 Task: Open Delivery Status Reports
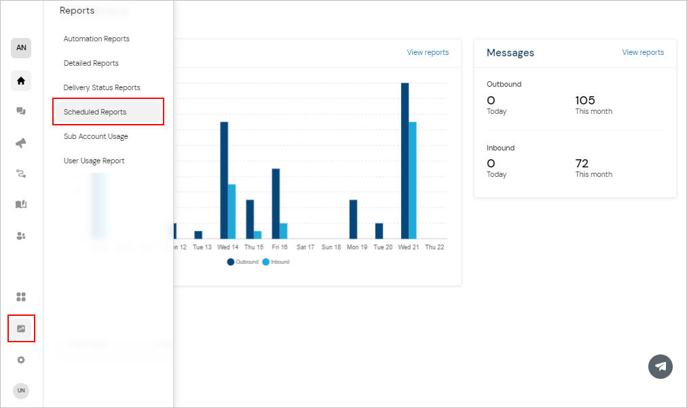click(102, 87)
